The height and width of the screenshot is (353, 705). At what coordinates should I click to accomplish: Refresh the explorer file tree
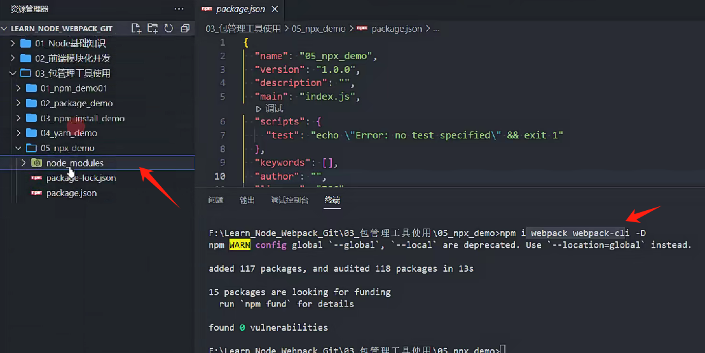169,29
